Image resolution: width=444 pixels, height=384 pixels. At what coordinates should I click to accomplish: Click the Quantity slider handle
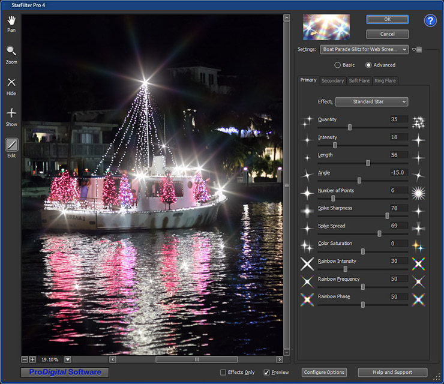coord(350,127)
